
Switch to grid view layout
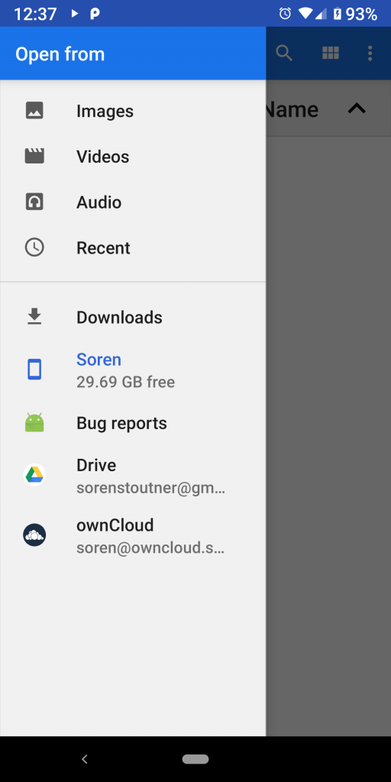coord(331,53)
